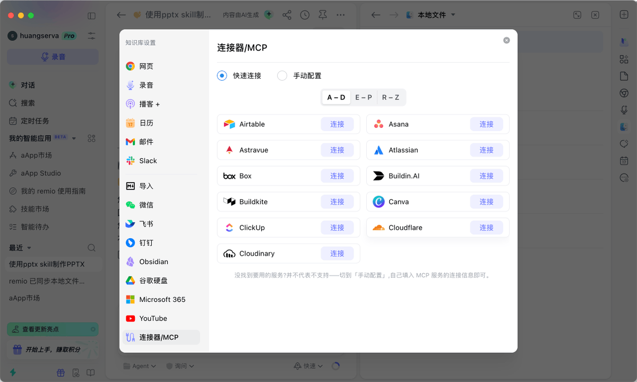Viewport: 637px width, 382px height.
Task: Toggle the sidebar panel icon at top
Action: pyautogui.click(x=91, y=16)
